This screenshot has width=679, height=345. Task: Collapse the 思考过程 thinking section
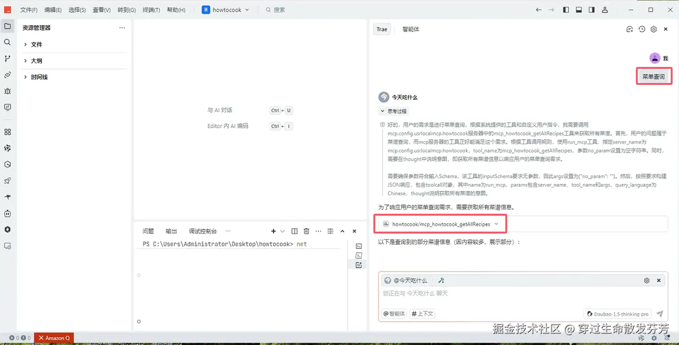(393, 111)
